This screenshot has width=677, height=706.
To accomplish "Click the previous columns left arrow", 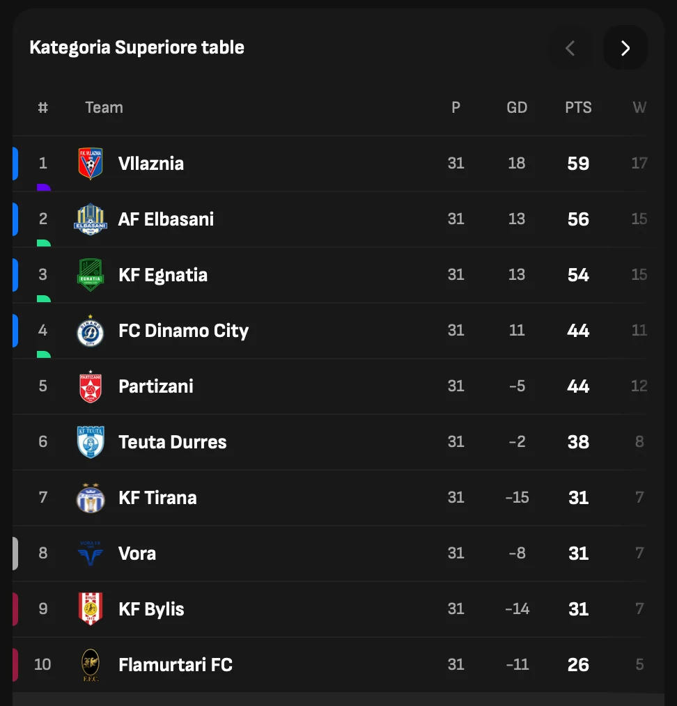I will [570, 48].
